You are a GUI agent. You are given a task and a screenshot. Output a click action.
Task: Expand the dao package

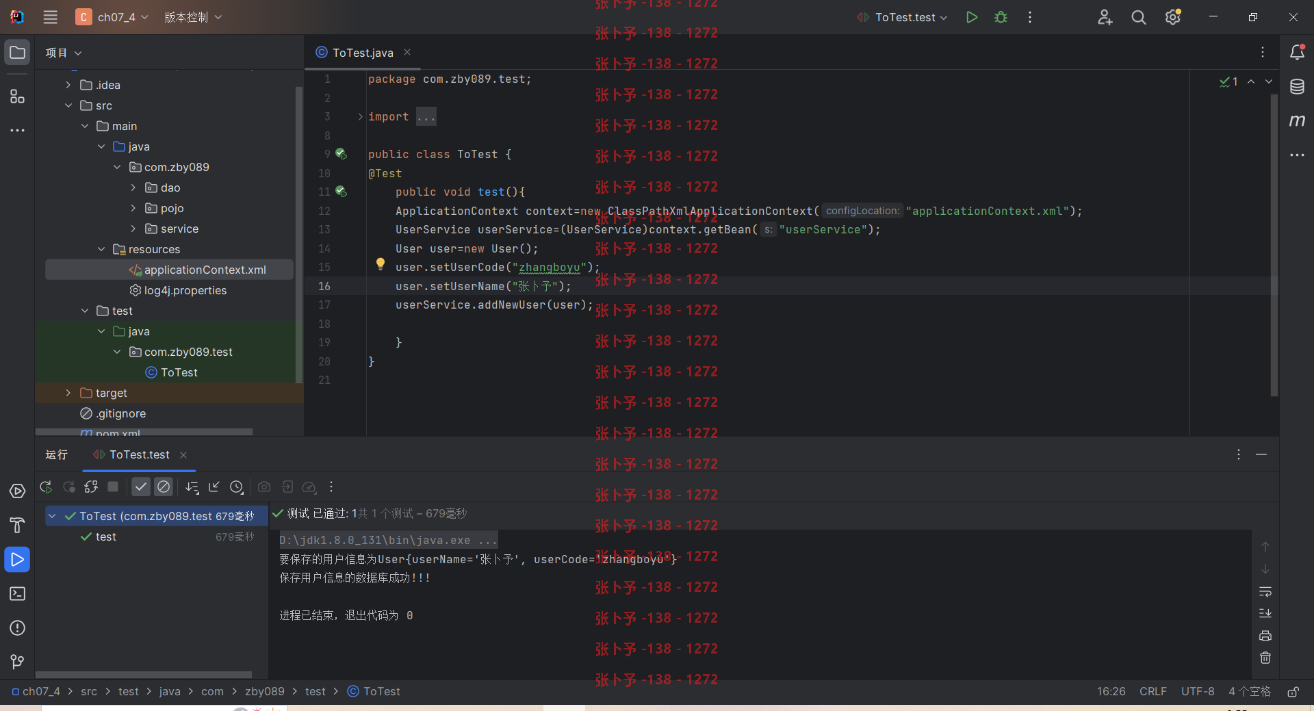pyautogui.click(x=133, y=188)
